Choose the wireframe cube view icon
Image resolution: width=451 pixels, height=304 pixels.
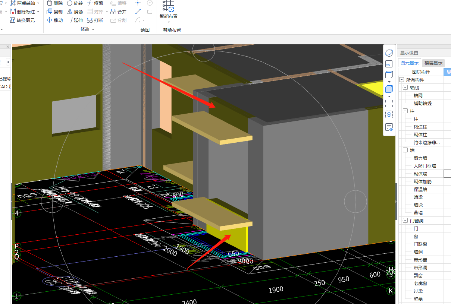(x=389, y=75)
